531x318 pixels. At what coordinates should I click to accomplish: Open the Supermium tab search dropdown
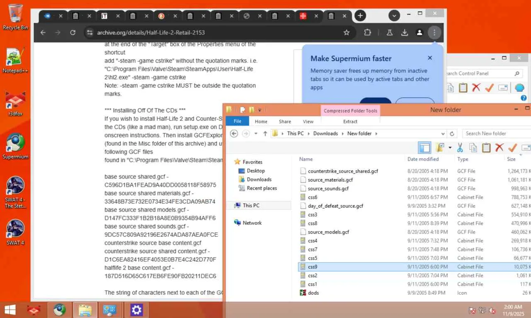(x=394, y=16)
